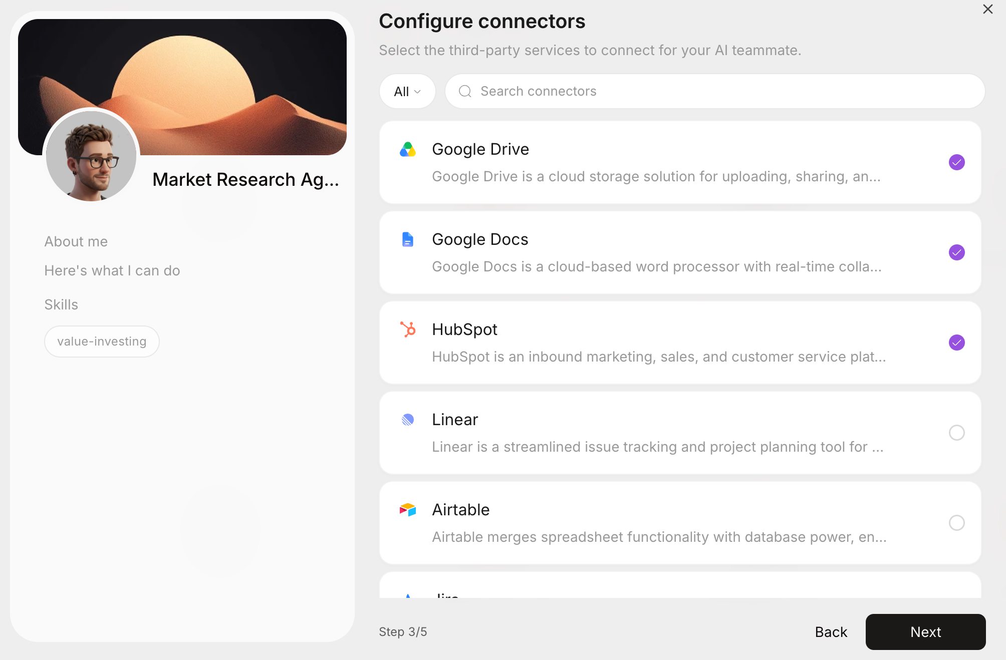Click the value-investing skill tag
Image resolution: width=1006 pixels, height=660 pixels.
coord(102,342)
